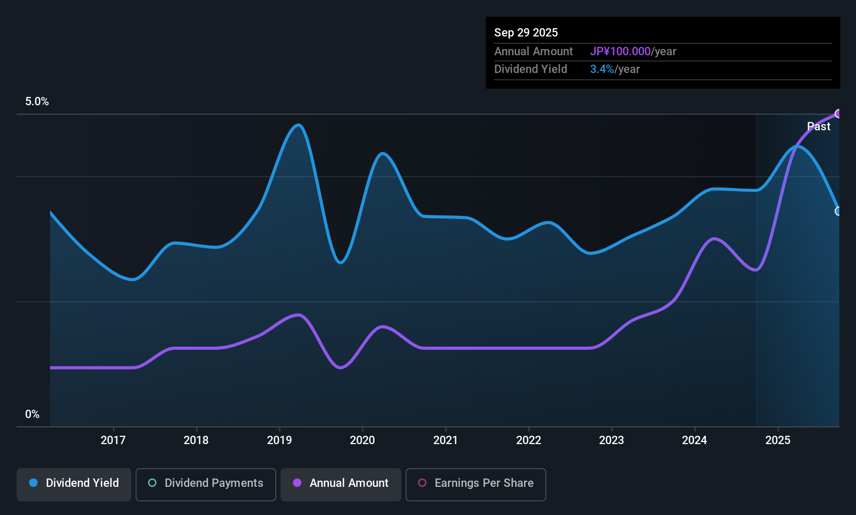Select the 2025 axis label

pyautogui.click(x=778, y=440)
